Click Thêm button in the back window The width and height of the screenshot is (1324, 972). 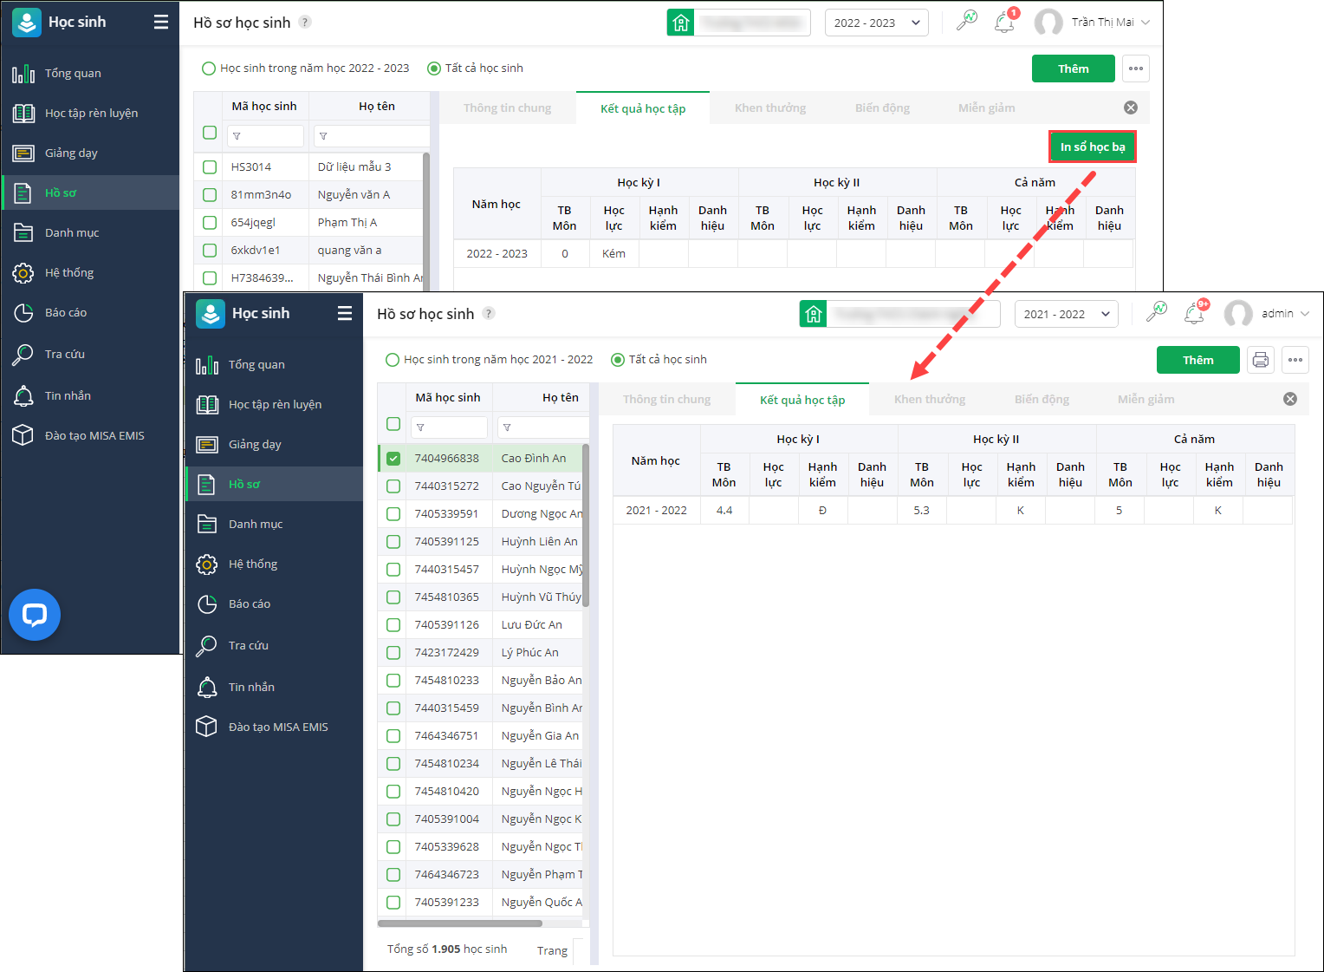[x=1074, y=68]
